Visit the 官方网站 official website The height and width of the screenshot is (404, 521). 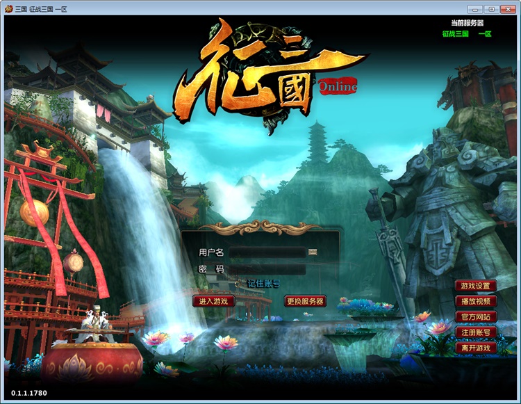[476, 316]
